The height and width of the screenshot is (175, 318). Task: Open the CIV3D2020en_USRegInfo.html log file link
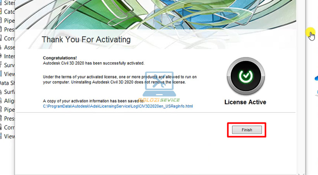(118, 106)
